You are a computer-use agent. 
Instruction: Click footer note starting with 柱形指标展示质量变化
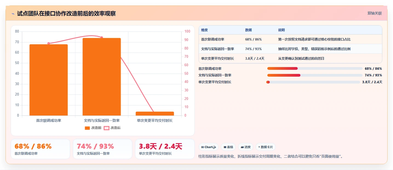271,157
